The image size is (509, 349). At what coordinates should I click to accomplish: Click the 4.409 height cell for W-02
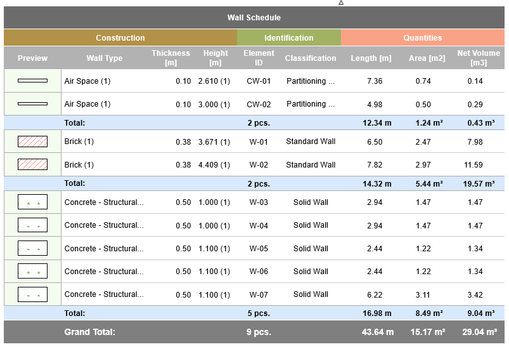[214, 165]
